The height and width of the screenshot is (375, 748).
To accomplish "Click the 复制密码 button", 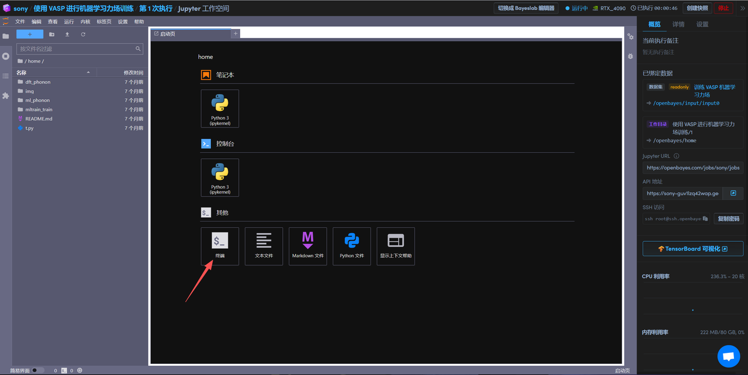I will point(729,218).
